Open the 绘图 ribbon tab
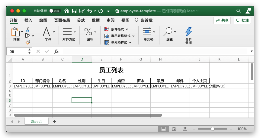 click(x=43, y=20)
